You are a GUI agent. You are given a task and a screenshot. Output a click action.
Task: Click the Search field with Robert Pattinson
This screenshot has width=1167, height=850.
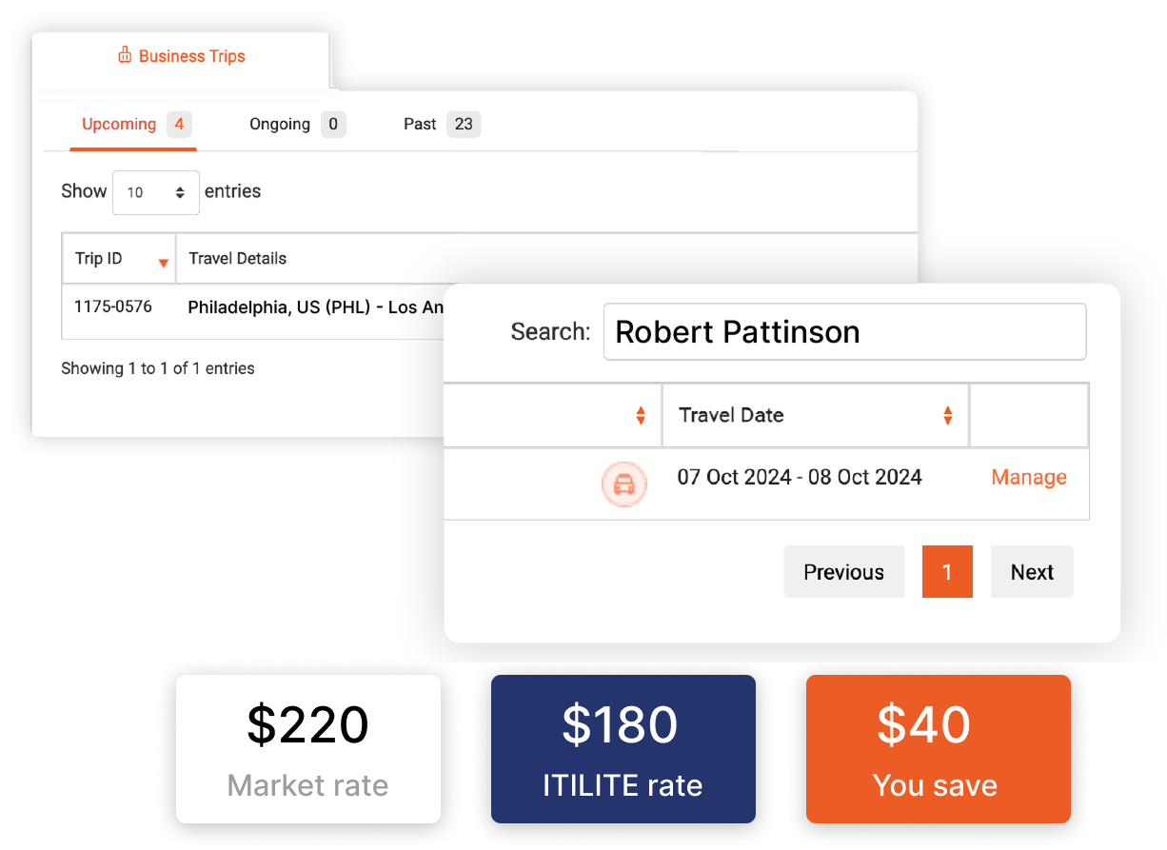(x=844, y=332)
